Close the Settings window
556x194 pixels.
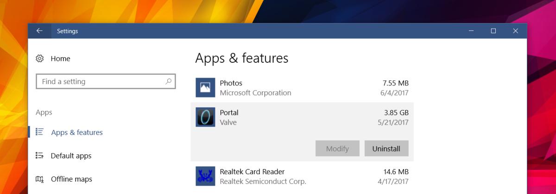click(516, 31)
